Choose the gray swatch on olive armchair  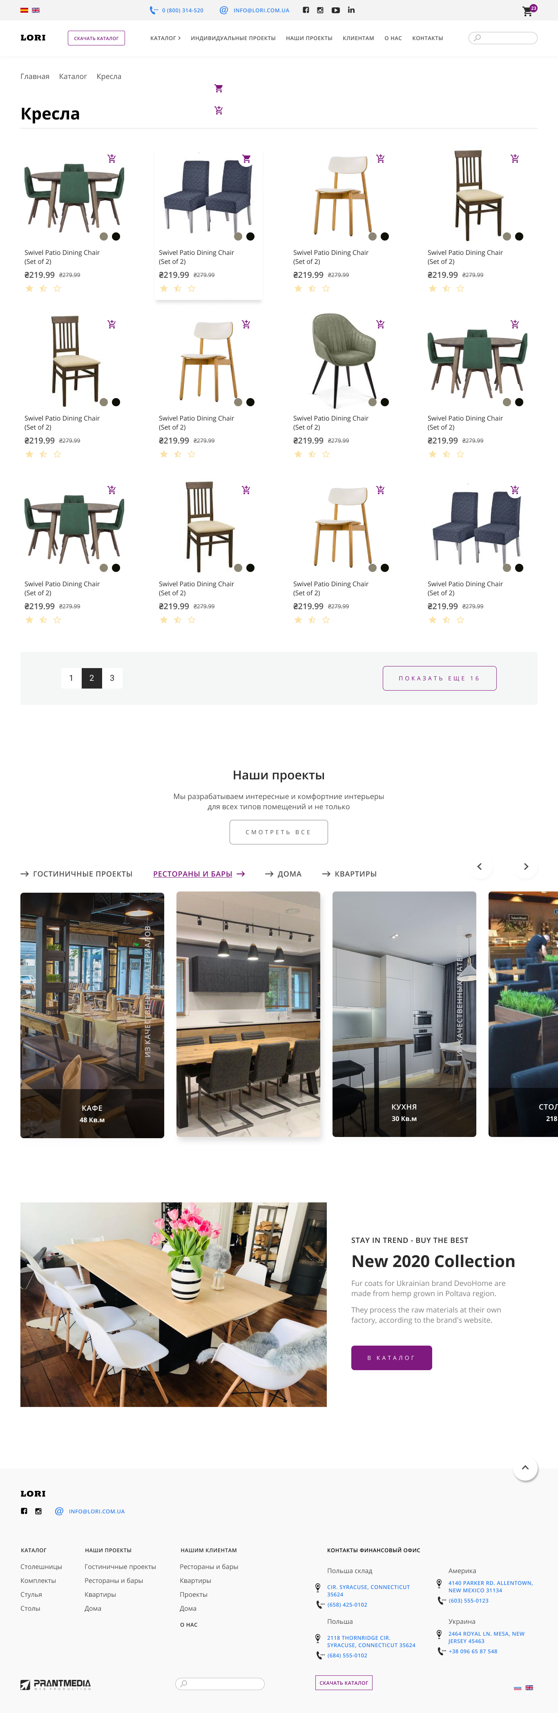pos(373,402)
